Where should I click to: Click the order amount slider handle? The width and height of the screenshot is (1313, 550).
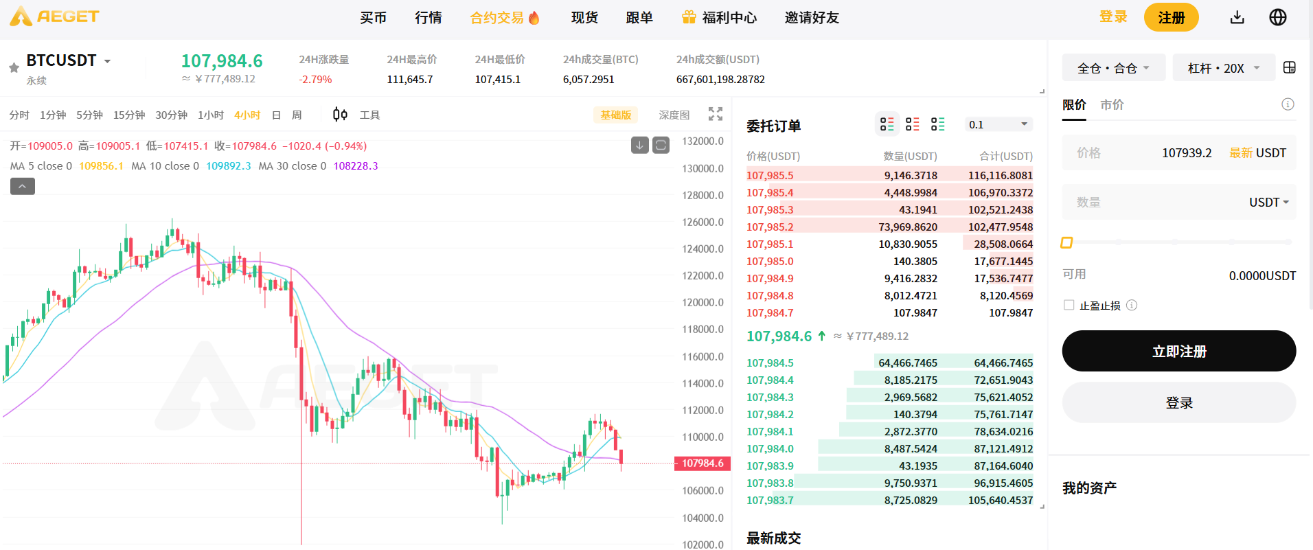pos(1066,242)
